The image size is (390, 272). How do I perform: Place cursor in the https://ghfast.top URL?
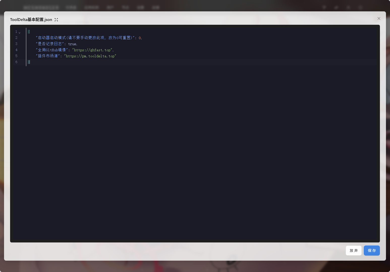92,50
